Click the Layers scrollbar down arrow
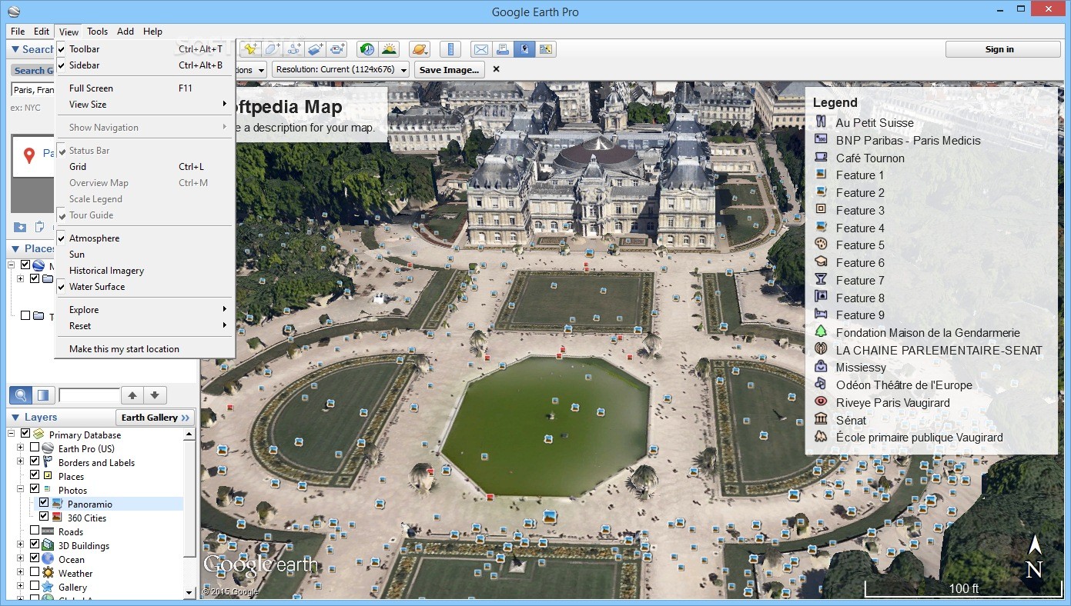The image size is (1071, 606). [x=189, y=593]
